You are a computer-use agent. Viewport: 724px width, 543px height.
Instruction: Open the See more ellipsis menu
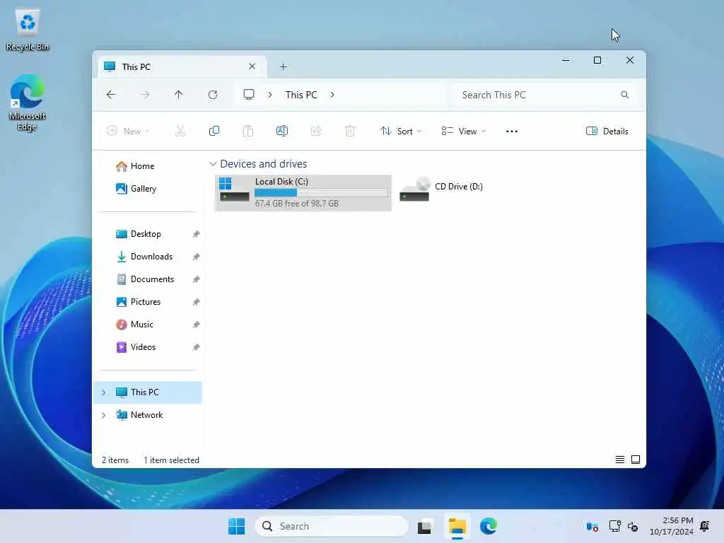(x=512, y=131)
